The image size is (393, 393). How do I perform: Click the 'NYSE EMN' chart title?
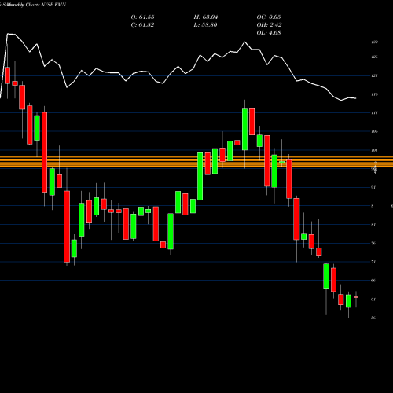pos(53,5)
